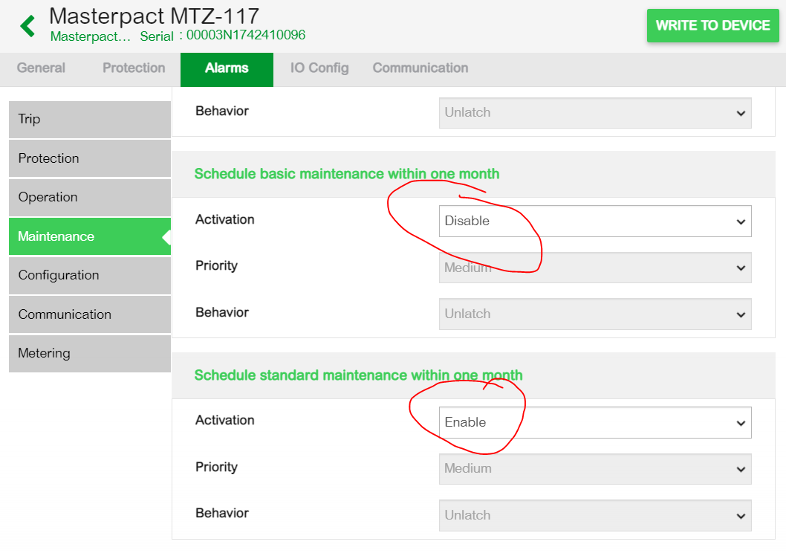
Task: Open Configuration sidebar item
Action: click(x=90, y=275)
